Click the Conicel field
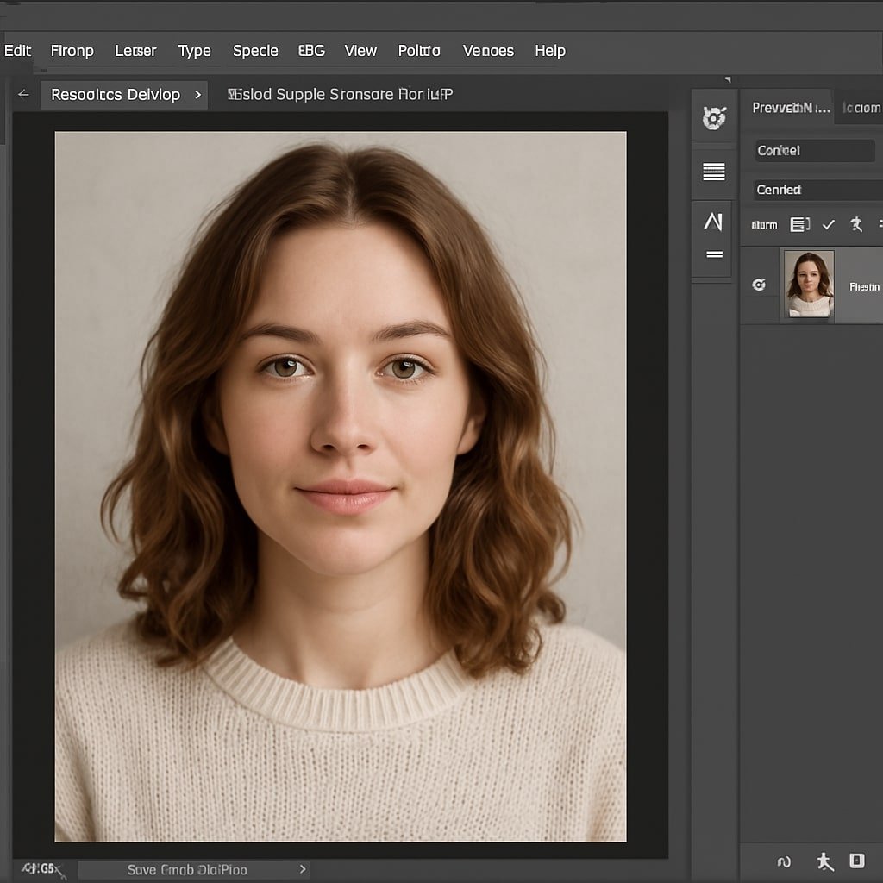Image resolution: width=883 pixels, height=883 pixels. point(815,150)
